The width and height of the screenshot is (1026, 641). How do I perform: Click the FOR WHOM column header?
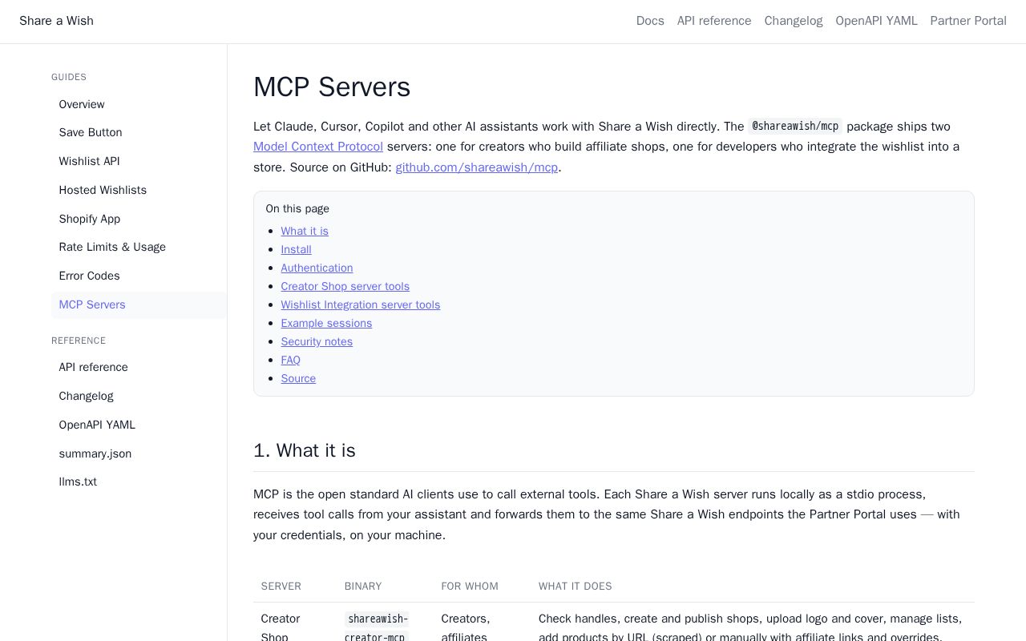pos(470,587)
